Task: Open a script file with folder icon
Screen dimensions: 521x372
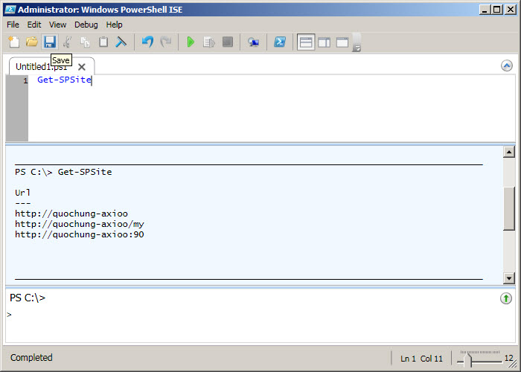Action: click(32, 42)
